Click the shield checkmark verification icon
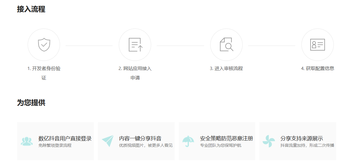 point(44,45)
